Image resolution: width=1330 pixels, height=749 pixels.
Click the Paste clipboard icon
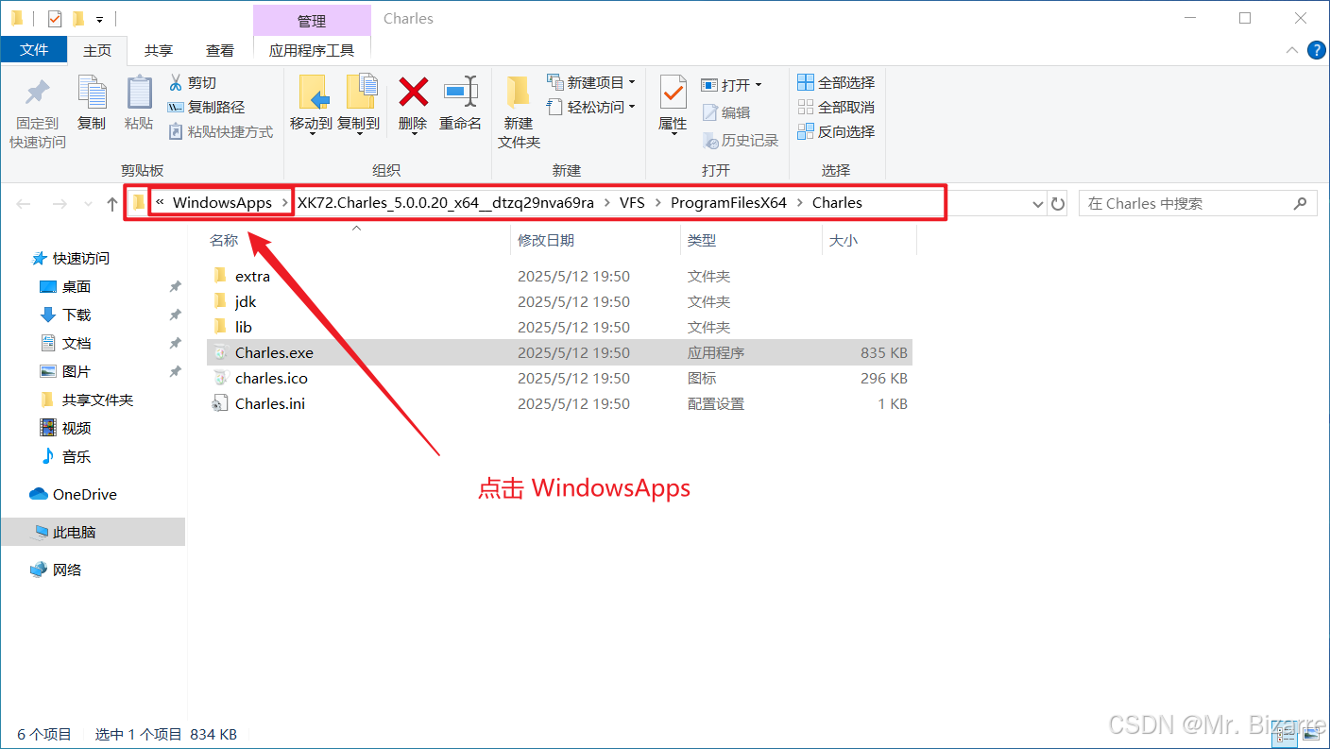[x=139, y=93]
